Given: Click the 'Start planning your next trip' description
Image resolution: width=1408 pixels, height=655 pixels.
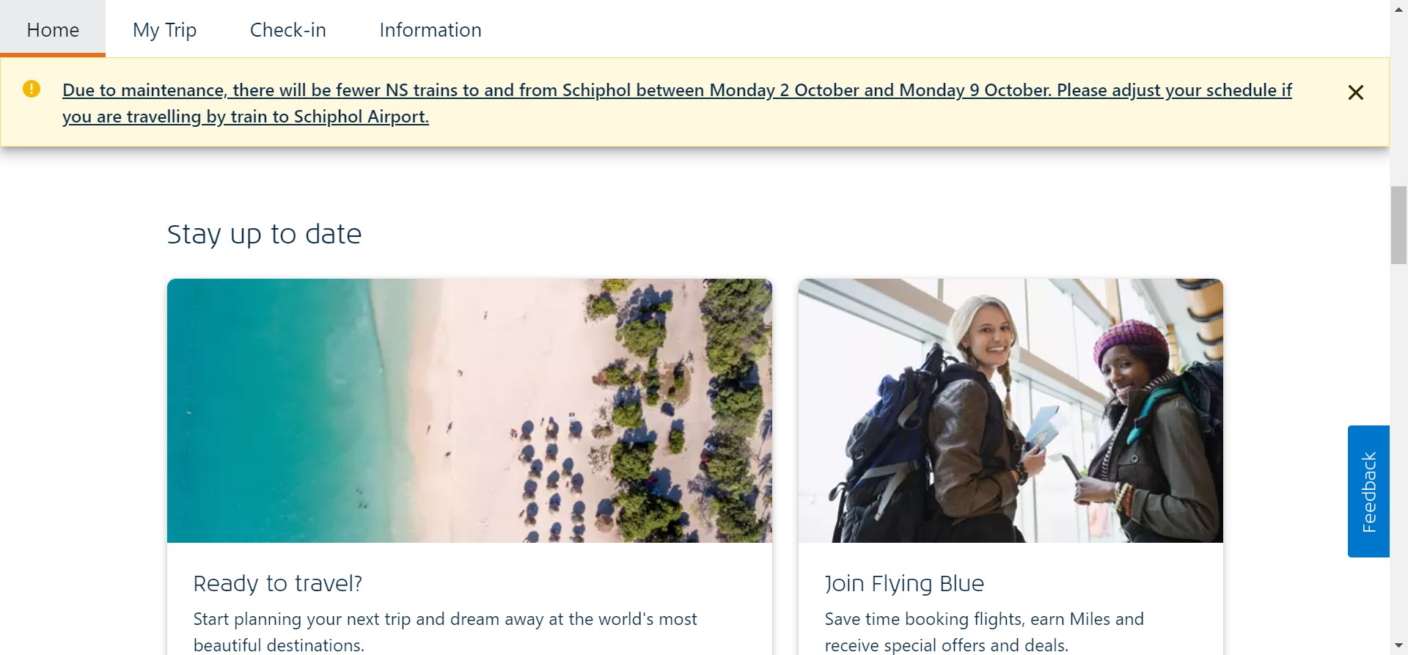Looking at the screenshot, I should point(445,632).
